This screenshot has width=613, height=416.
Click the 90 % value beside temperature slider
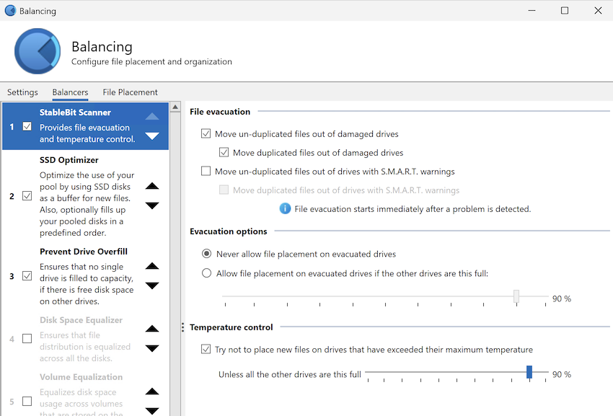(x=562, y=374)
